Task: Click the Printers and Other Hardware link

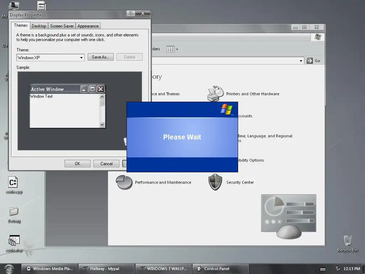Action: [x=253, y=94]
